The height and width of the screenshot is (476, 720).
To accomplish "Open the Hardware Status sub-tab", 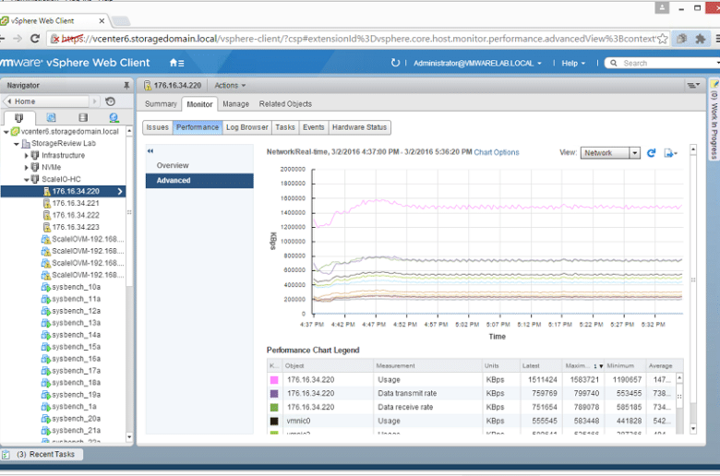I will click(360, 127).
